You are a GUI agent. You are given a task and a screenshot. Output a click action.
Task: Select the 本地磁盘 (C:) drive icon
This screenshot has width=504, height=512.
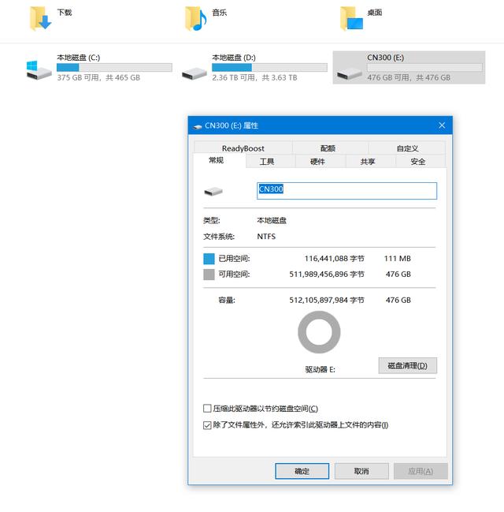coord(39,70)
